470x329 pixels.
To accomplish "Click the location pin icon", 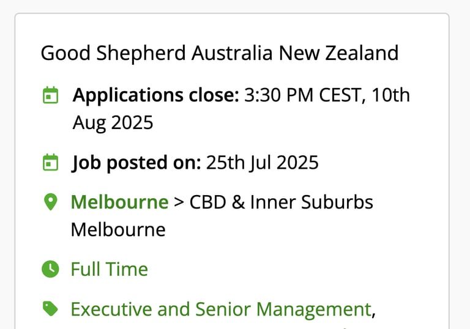I will (x=50, y=202).
